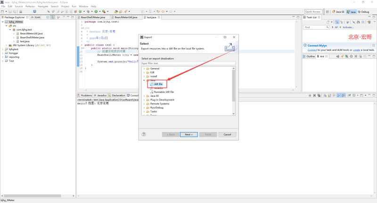377x203 pixels.
Task: Click the Open Type toolbar icon
Action: pyautogui.click(x=116, y=11)
